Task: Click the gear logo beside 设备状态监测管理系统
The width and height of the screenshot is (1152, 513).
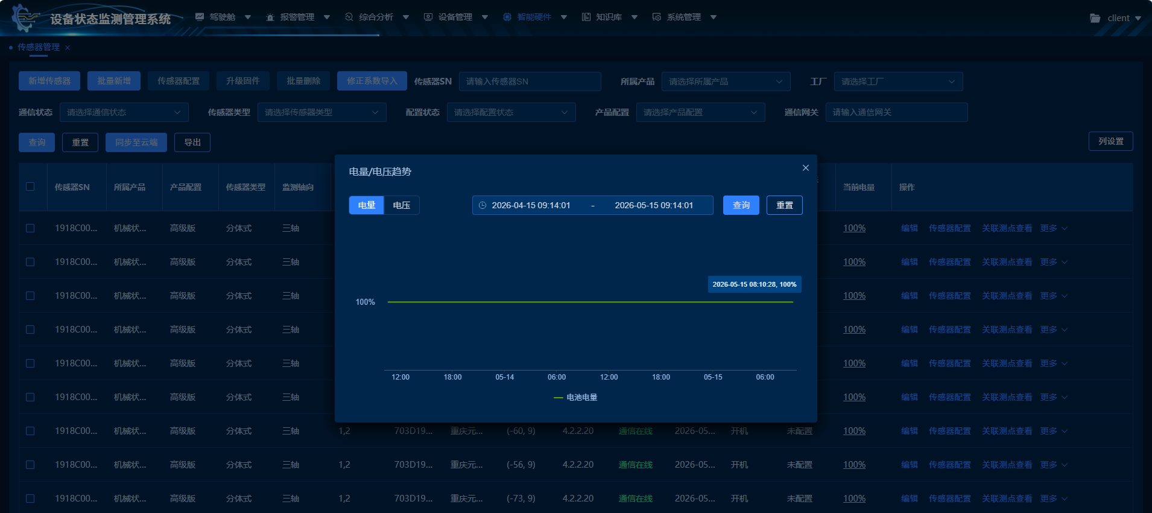Action: 25,18
